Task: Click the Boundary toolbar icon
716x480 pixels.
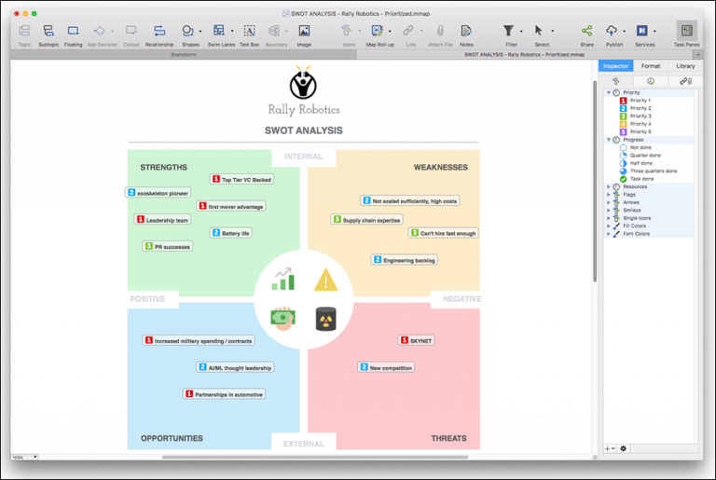Action: click(273, 31)
